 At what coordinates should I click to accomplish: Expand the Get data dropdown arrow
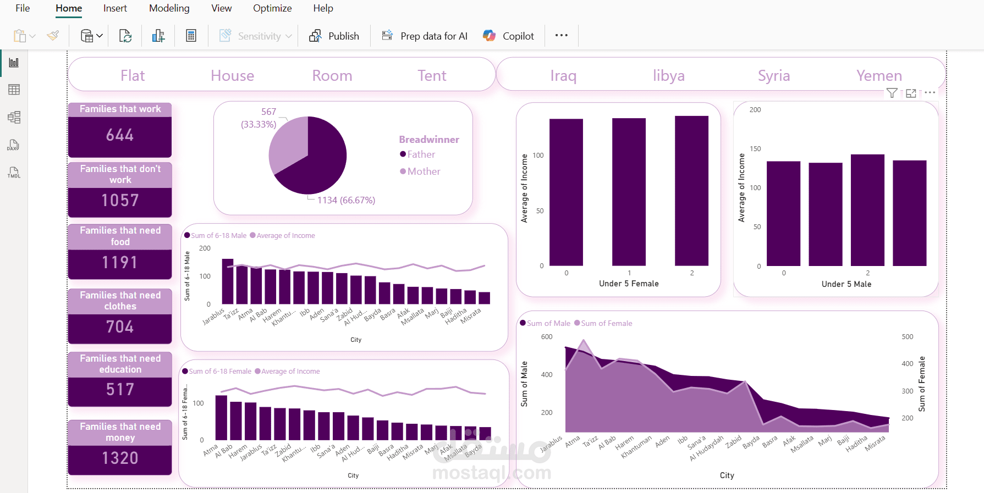tap(100, 36)
